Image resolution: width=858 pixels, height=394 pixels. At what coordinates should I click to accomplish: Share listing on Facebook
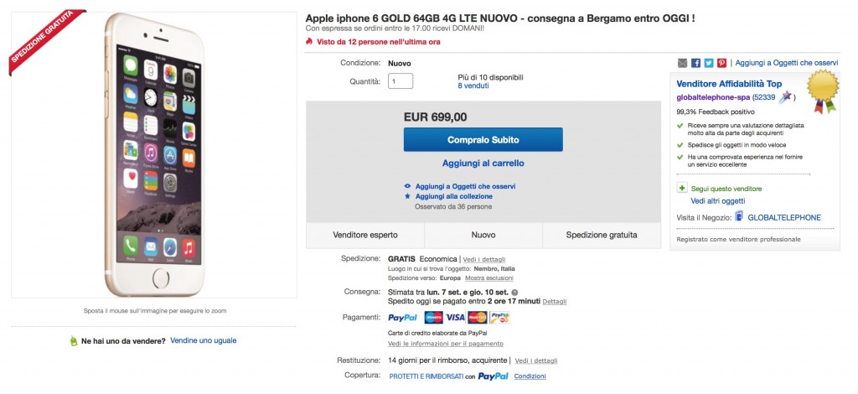[695, 63]
